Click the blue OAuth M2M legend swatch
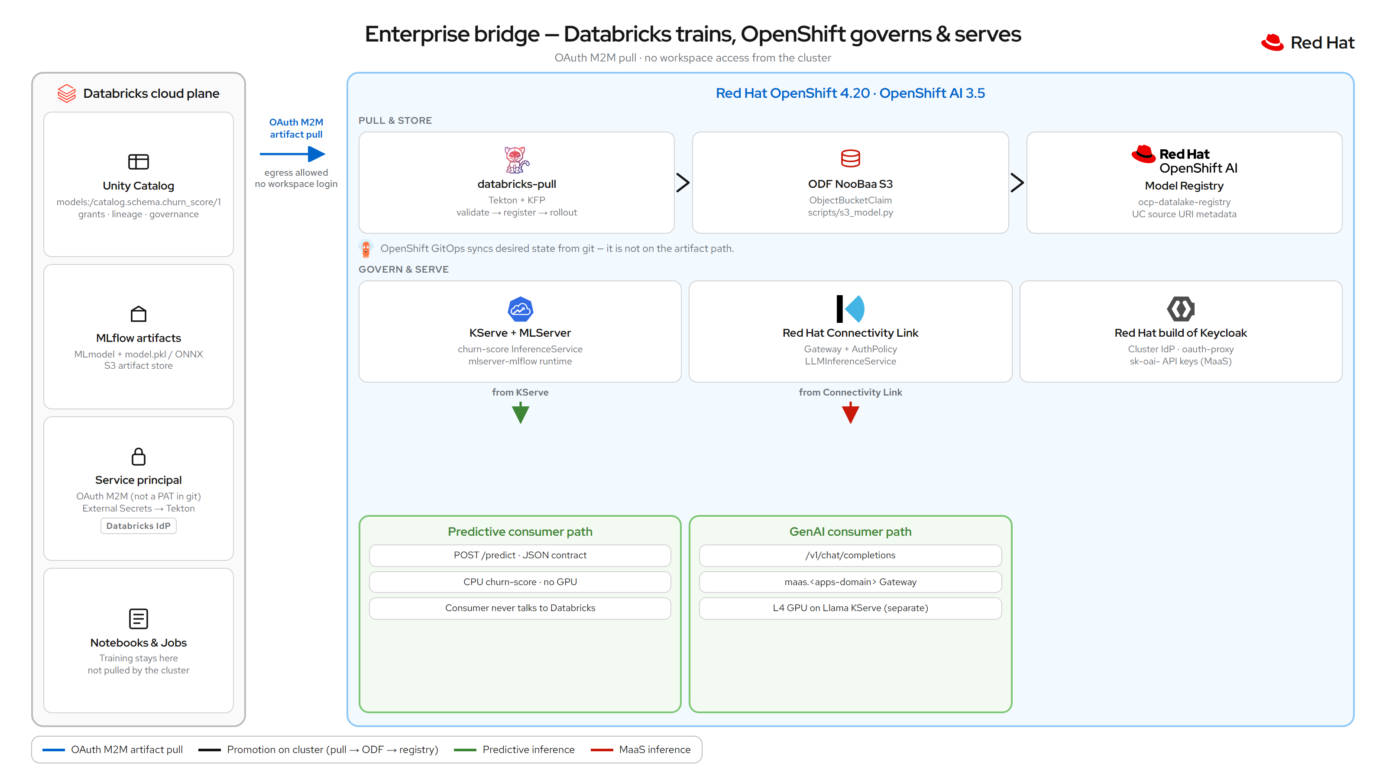1386x779 pixels. point(53,750)
